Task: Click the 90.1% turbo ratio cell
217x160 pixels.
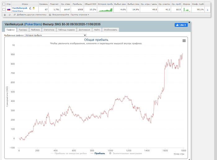Action: [x=198, y=10]
